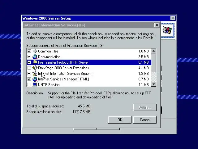The width and height of the screenshot is (198, 149).
Task: Select Internet Services Manager (HTML) label
Action: coord(63,79)
